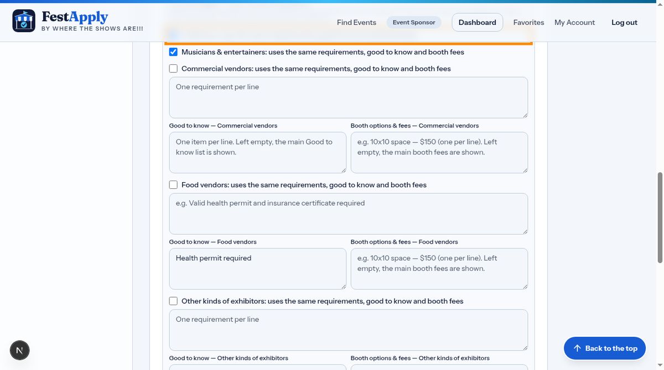Click the up arrow in Back to the top

coord(577,348)
